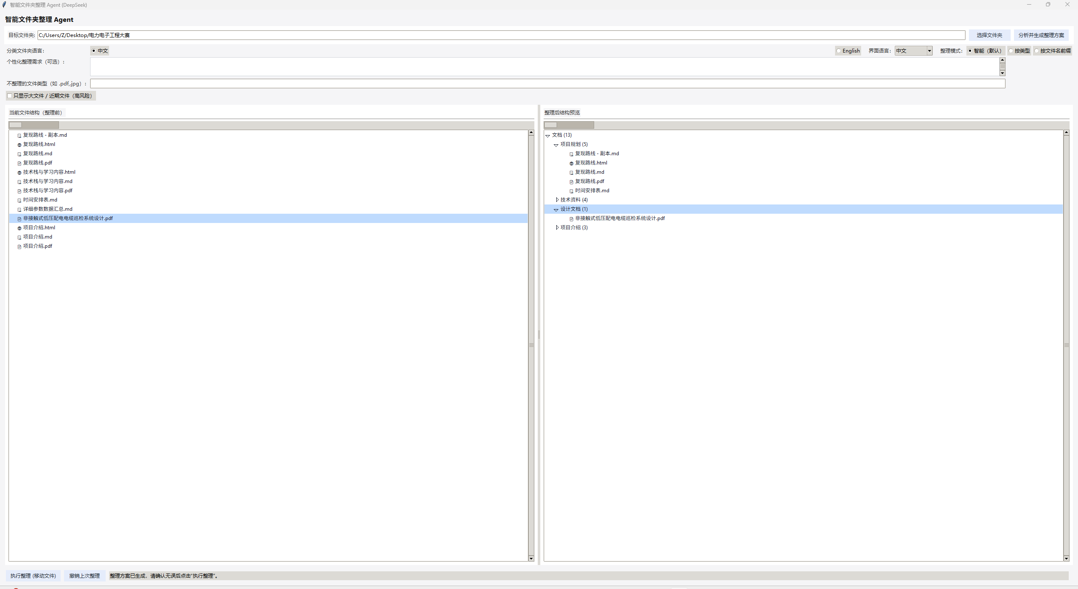
Task: Click the html icon of 技术栈与学习内容.html
Action: point(19,172)
